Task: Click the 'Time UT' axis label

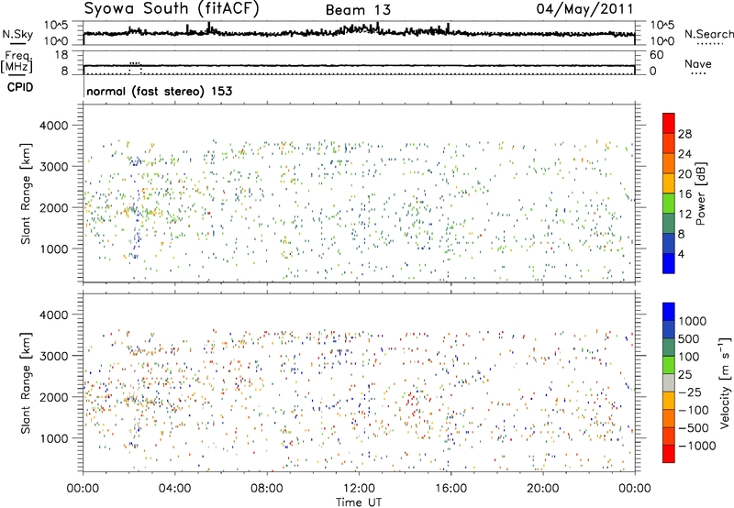Action: (x=359, y=502)
